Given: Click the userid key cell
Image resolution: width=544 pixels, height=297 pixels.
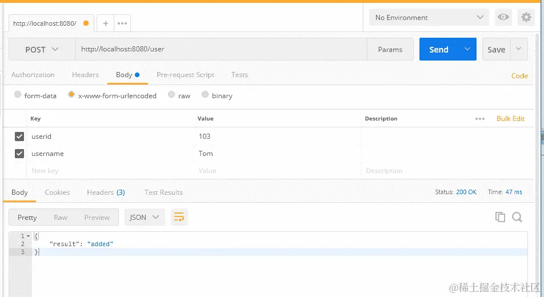Looking at the screenshot, I should (110, 137).
